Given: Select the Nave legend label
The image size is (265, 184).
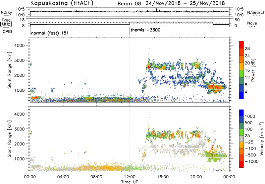Looking at the screenshot, I should pyautogui.click(x=252, y=23).
